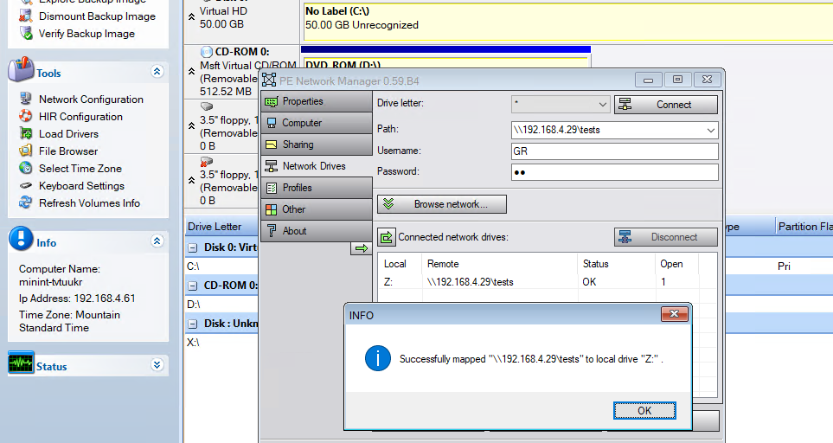Collapse the Disk 0 tree row
The image size is (833, 443).
(x=194, y=247)
